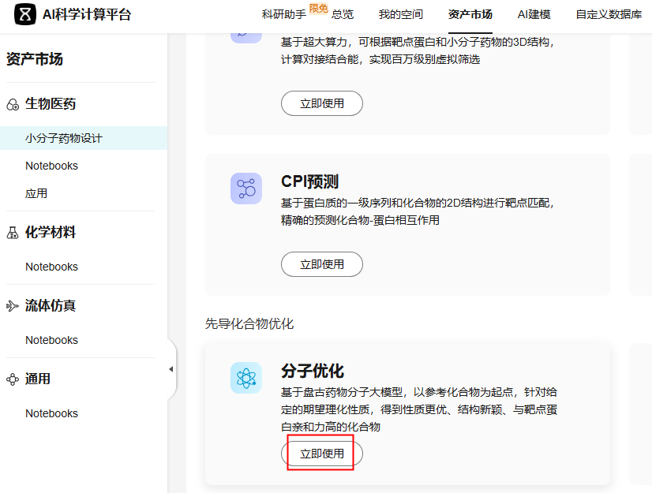Select the 资产市场 navigation tab
This screenshot has height=493, width=652.
(x=470, y=14)
